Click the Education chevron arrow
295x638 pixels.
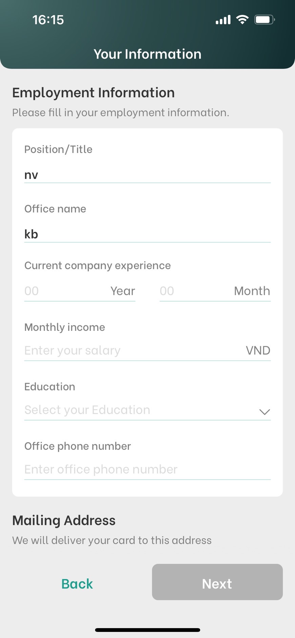coord(264,412)
